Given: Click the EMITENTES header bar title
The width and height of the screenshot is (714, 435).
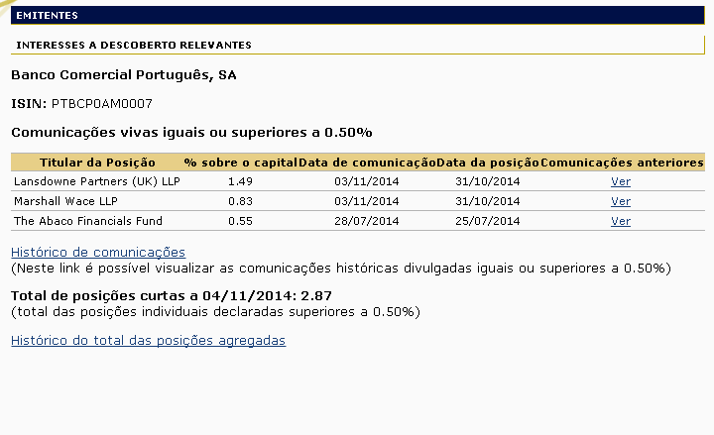Looking at the screenshot, I should pyautogui.click(x=47, y=16).
